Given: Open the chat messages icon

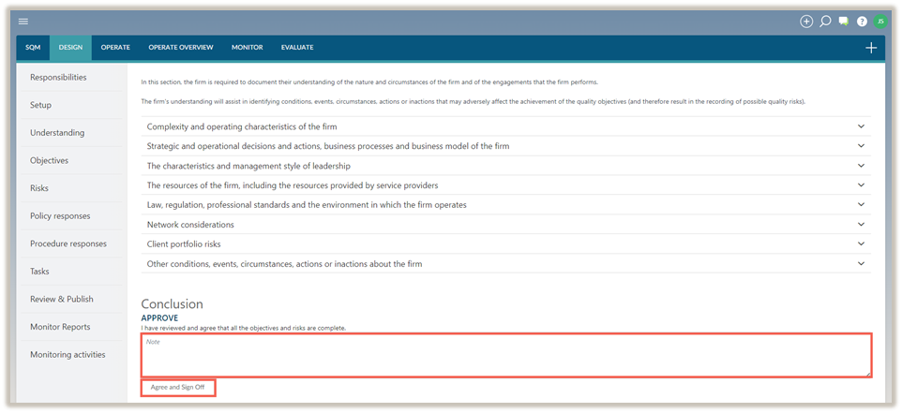Looking at the screenshot, I should tap(844, 22).
